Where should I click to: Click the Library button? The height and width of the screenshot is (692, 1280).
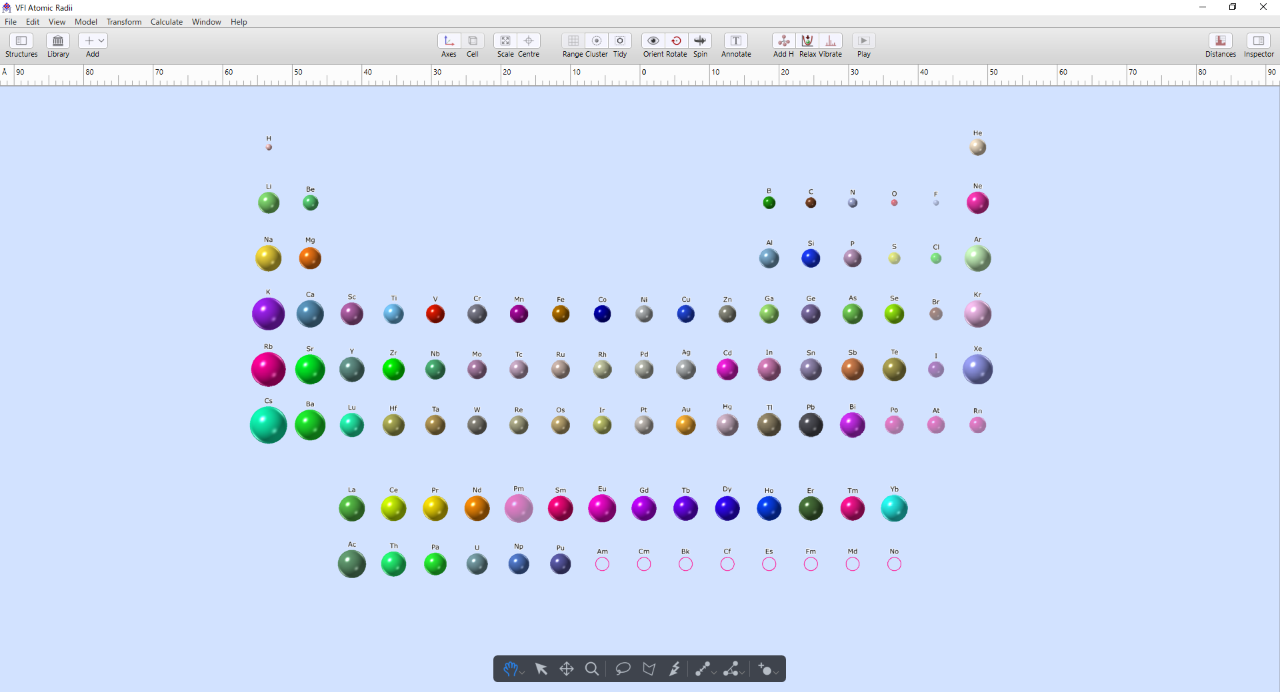coord(58,41)
